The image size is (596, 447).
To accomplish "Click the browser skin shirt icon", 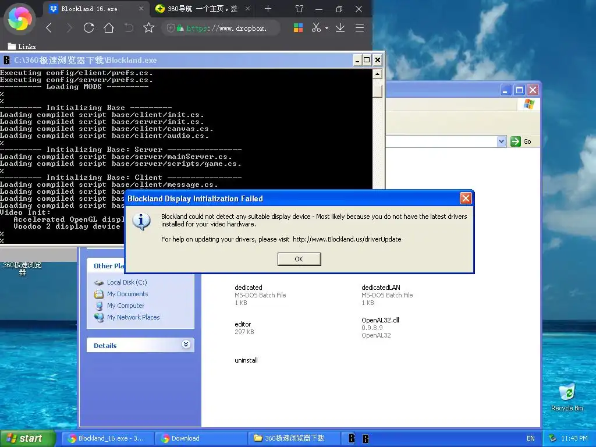I will (x=300, y=9).
